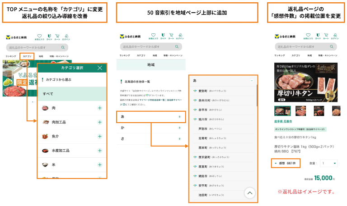Open マイページ対応自治体一覧 link

[x=152, y=100]
